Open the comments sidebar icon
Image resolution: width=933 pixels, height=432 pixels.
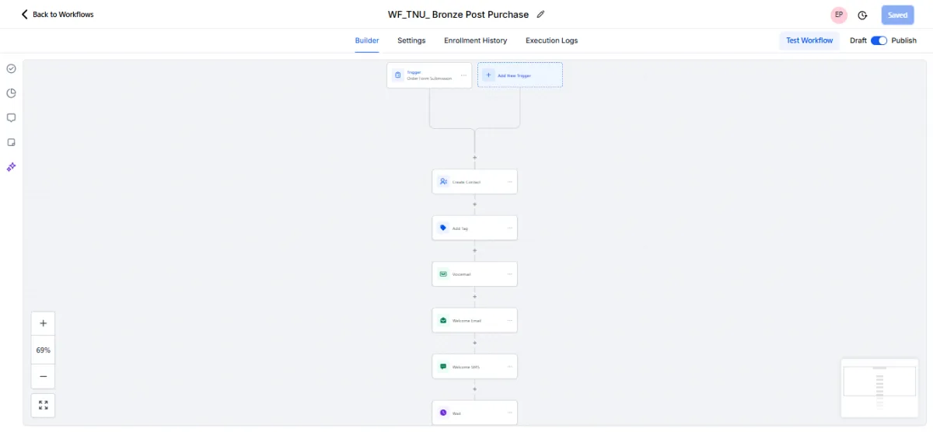pos(12,118)
